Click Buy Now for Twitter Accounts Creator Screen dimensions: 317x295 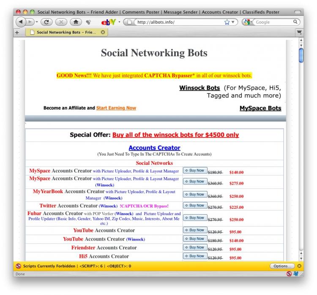(194, 205)
